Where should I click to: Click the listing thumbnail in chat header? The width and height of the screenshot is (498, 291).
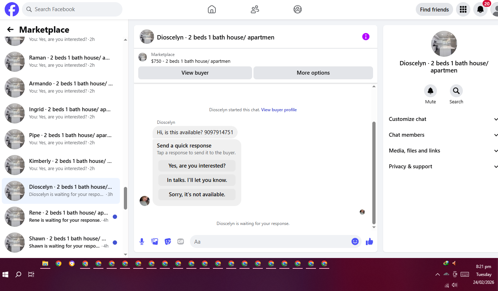point(147,37)
